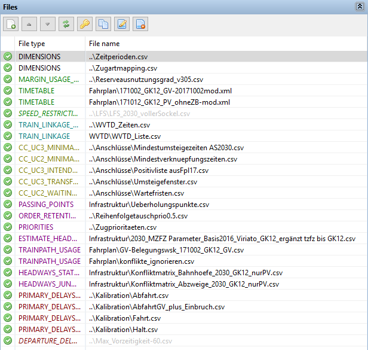Select Fahrplan\171012_GK12_PV_ohneZB-mod.xml entry
Image resolution: width=368 pixels, height=350 pixels.
pyautogui.click(x=160, y=102)
